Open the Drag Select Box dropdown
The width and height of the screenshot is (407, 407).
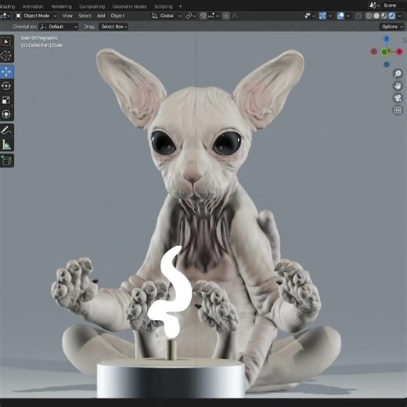tap(113, 27)
